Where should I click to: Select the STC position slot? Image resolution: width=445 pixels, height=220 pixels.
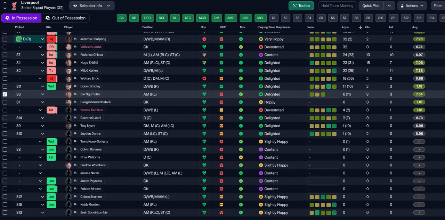188,18
